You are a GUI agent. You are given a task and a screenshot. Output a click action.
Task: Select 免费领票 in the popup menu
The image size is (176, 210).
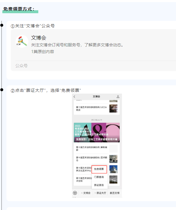(x=99, y=169)
